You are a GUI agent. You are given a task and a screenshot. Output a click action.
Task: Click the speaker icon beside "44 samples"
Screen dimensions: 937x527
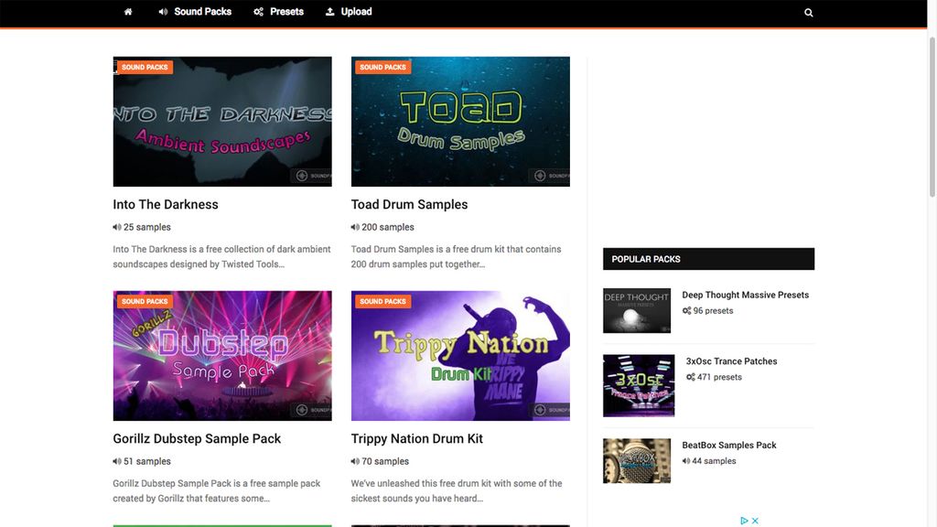[686, 460]
